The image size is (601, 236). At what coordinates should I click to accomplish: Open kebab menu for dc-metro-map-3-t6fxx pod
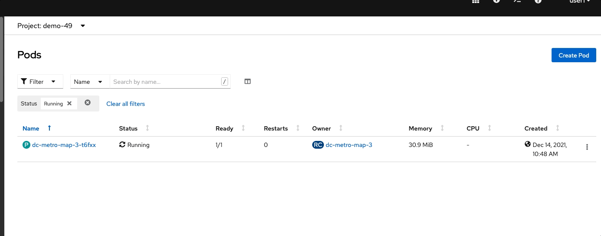click(587, 147)
